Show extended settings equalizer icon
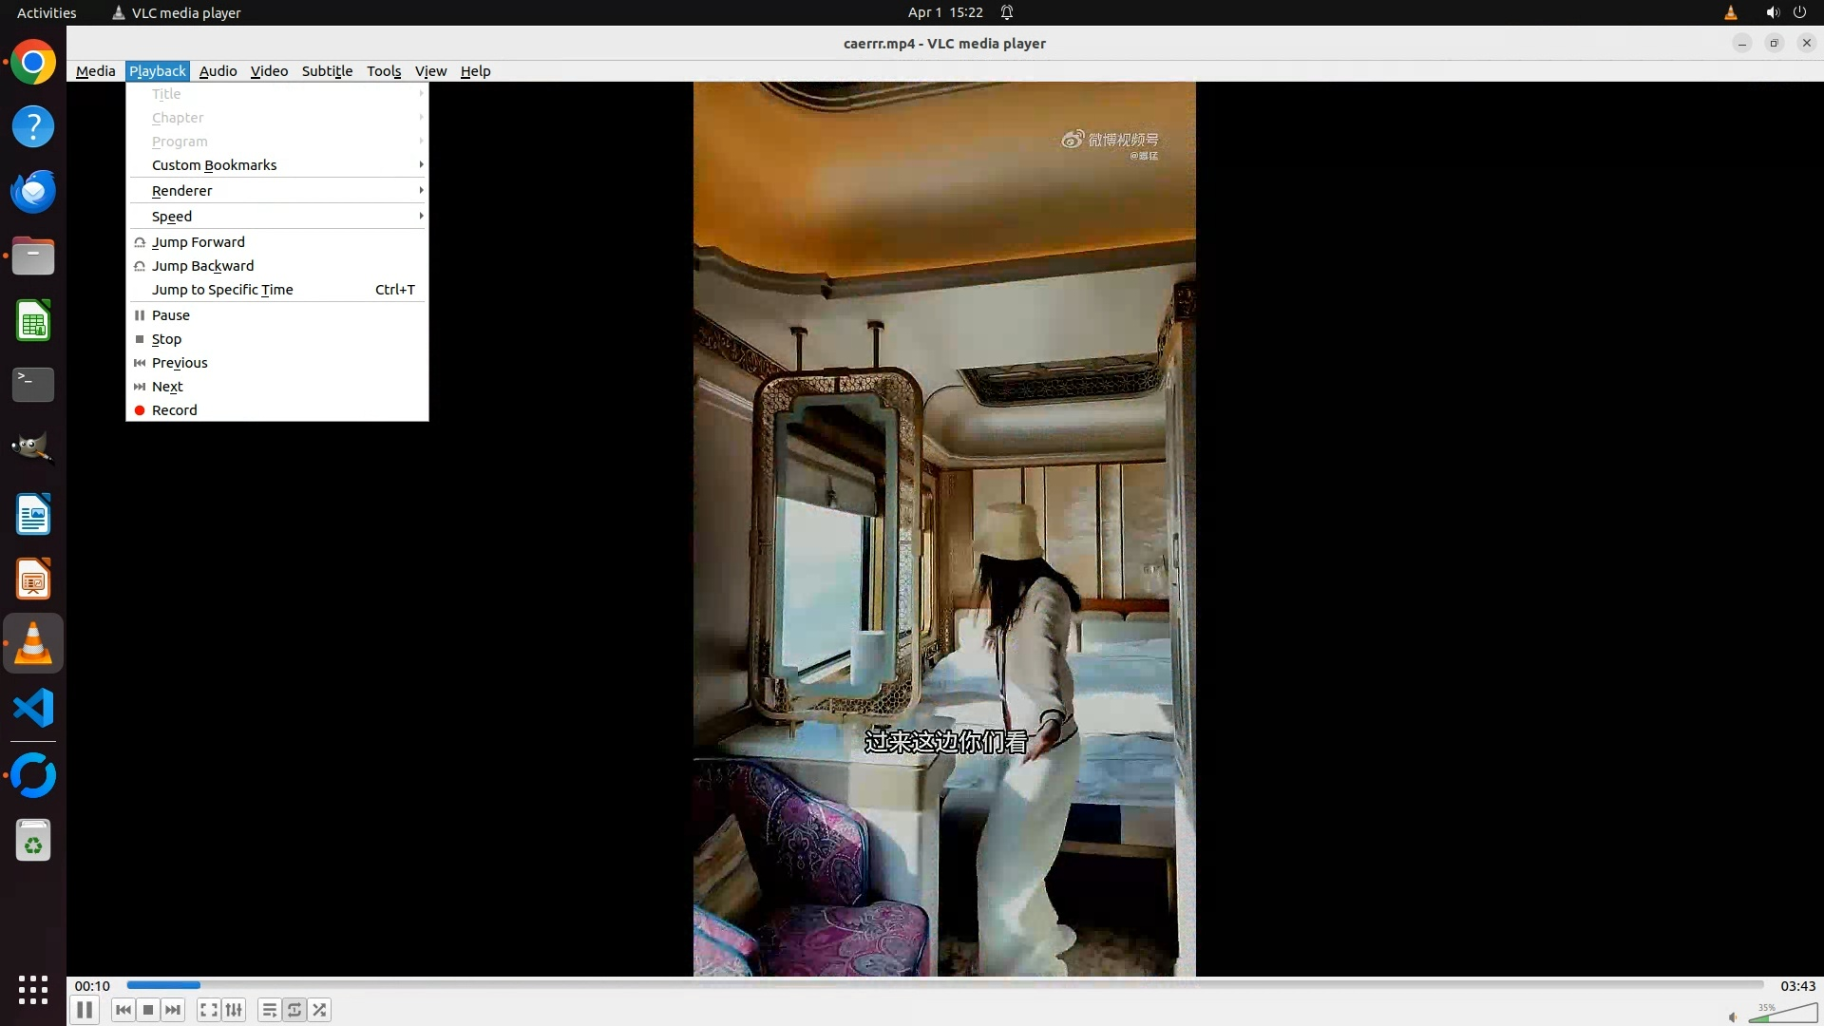The image size is (1824, 1026). click(234, 1010)
